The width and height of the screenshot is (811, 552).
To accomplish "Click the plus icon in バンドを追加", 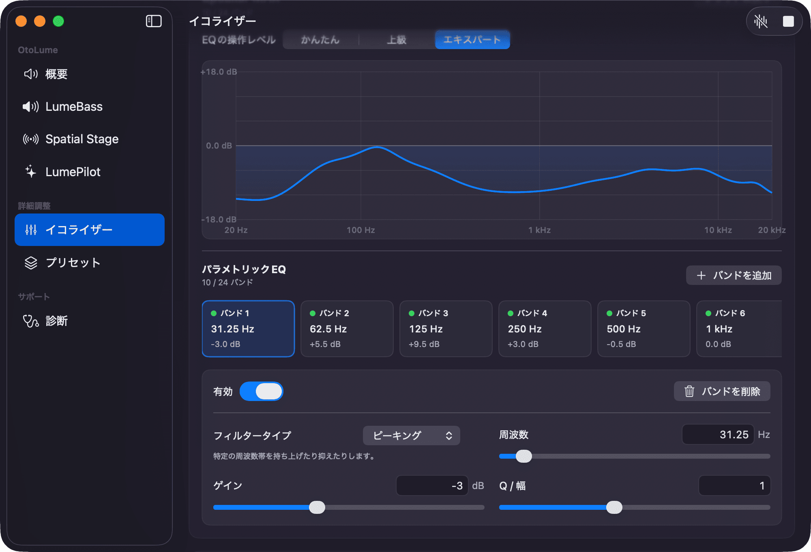I will pos(701,275).
